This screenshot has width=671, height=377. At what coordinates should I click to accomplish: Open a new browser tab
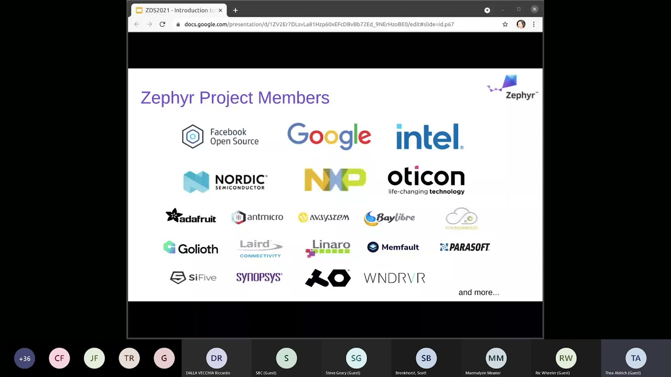pyautogui.click(x=235, y=10)
